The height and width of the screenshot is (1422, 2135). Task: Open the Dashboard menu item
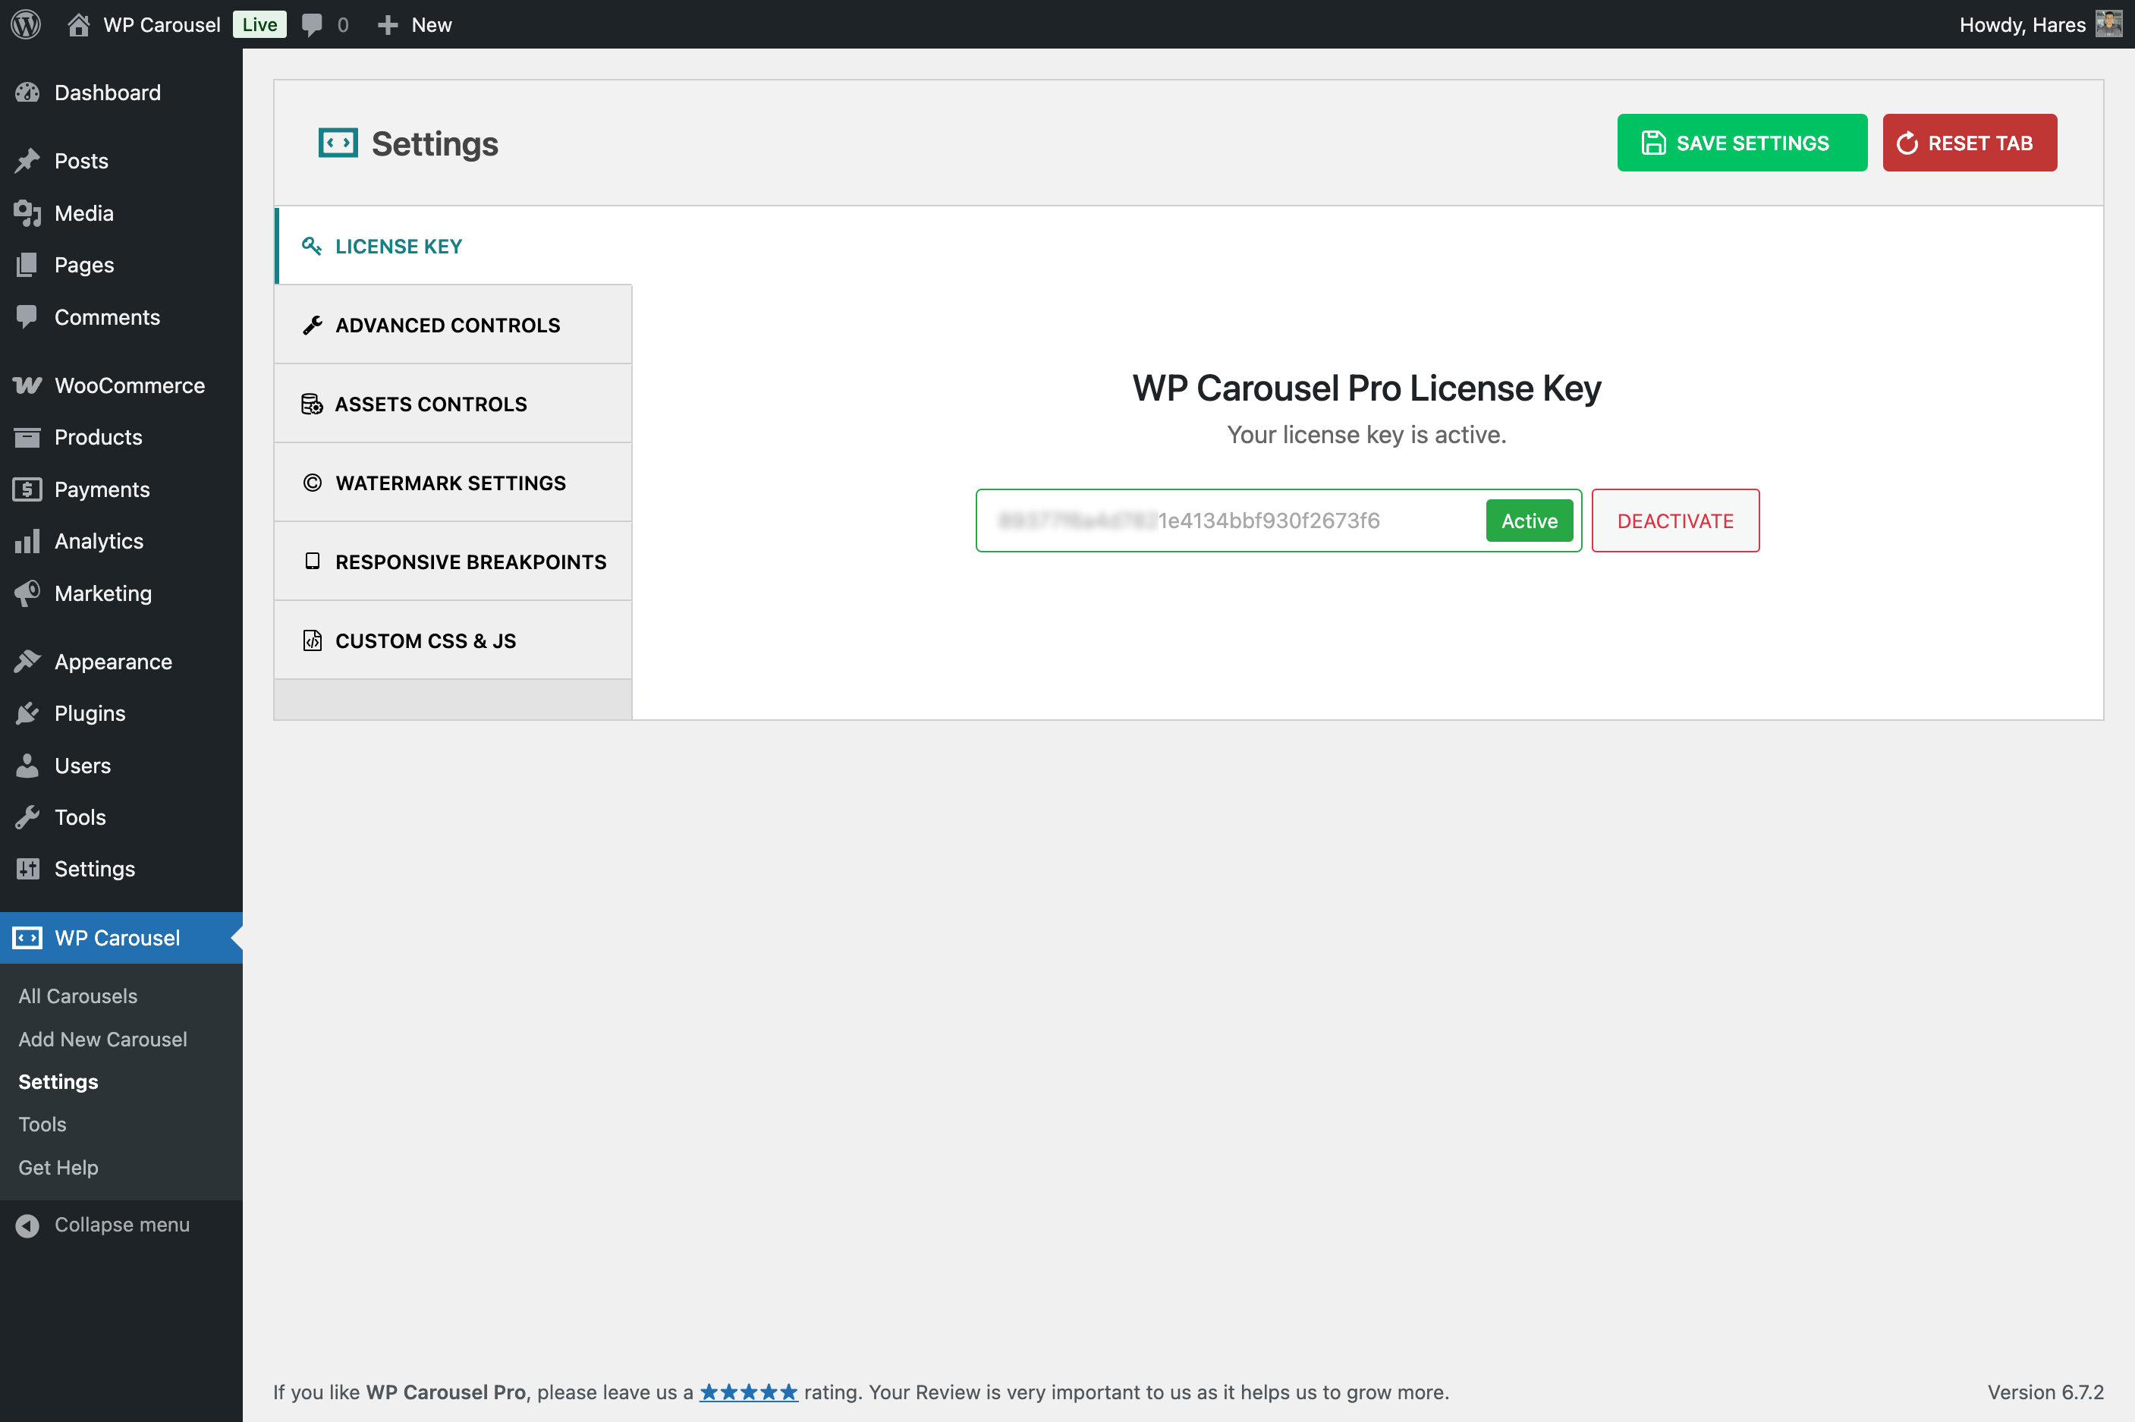coord(121,93)
